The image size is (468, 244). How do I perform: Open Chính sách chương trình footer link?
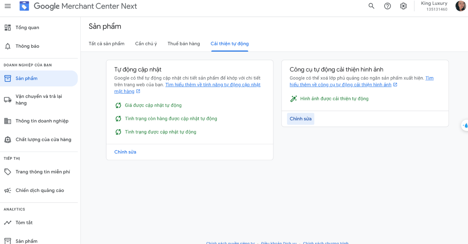(326, 243)
